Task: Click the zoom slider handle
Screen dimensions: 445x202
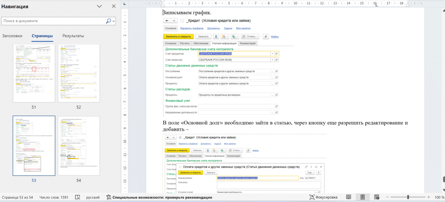Action: pos(408,197)
